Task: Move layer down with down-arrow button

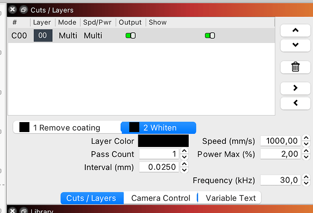Action: tap(295, 45)
